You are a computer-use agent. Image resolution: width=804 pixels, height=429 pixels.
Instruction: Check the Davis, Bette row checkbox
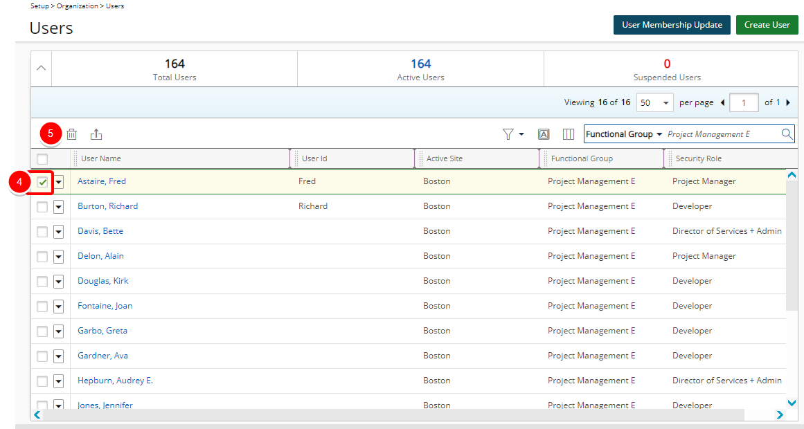(42, 232)
